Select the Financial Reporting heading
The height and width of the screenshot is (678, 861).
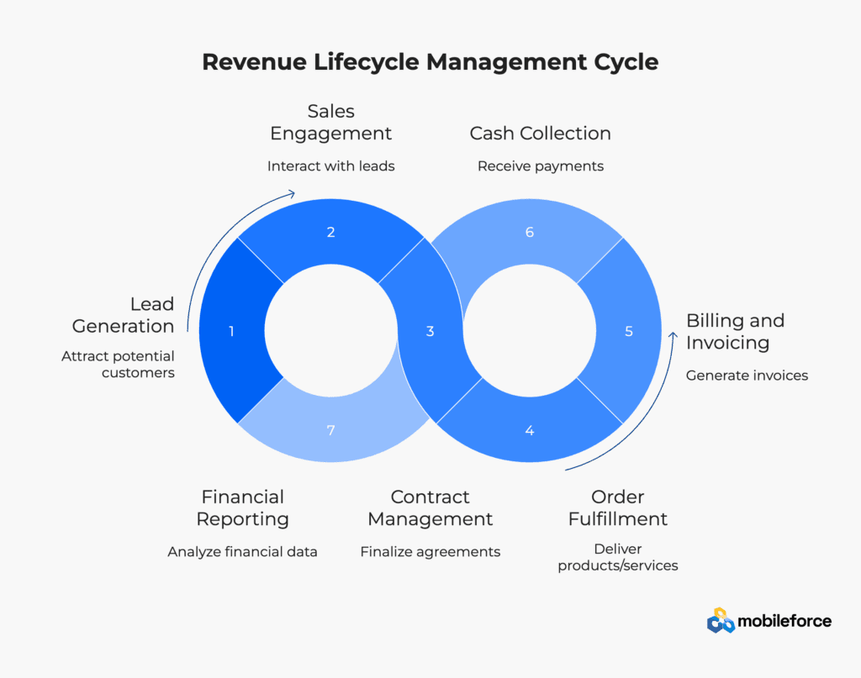pos(243,507)
